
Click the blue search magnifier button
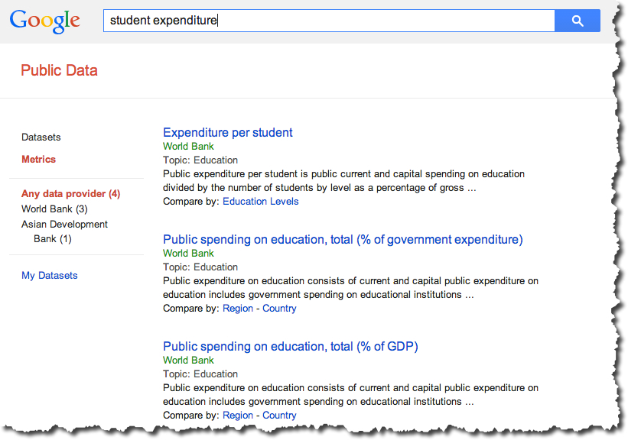coord(578,21)
